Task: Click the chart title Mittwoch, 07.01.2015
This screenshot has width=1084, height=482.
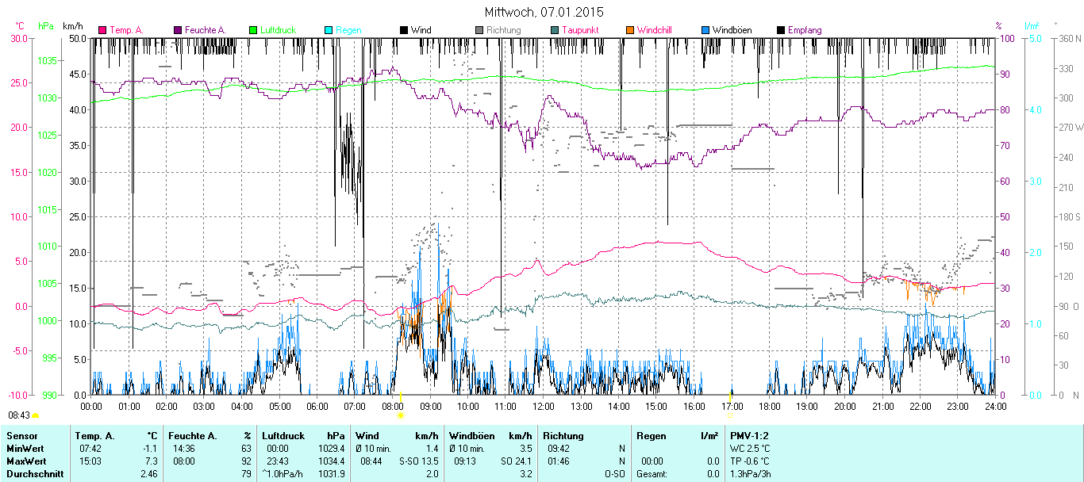Action: (x=544, y=12)
